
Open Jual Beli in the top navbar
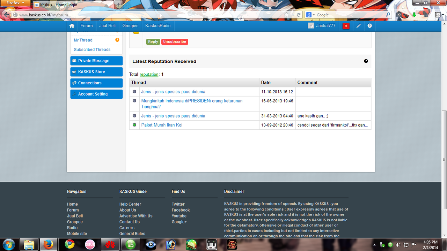(x=107, y=26)
